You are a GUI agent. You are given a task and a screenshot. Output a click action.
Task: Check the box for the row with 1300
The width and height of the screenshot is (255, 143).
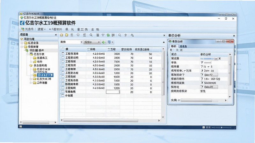coord(63,73)
